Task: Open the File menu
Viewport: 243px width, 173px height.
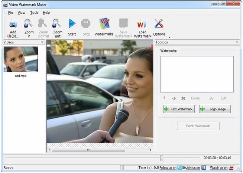Action: tap(10, 13)
